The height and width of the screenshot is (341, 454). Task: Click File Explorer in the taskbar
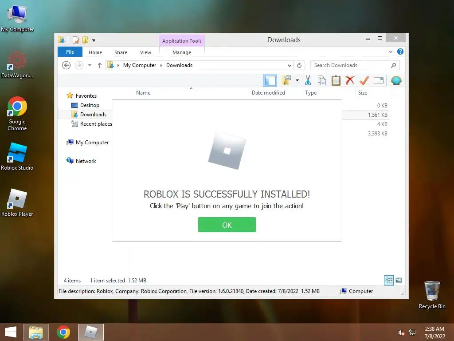[35, 332]
